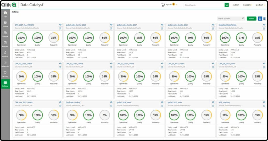Open global_2016_sales entity link
Image resolution: width=268 pixels, height=141 pixels.
[x=124, y=102]
